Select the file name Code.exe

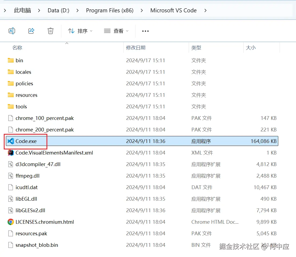click(x=26, y=141)
